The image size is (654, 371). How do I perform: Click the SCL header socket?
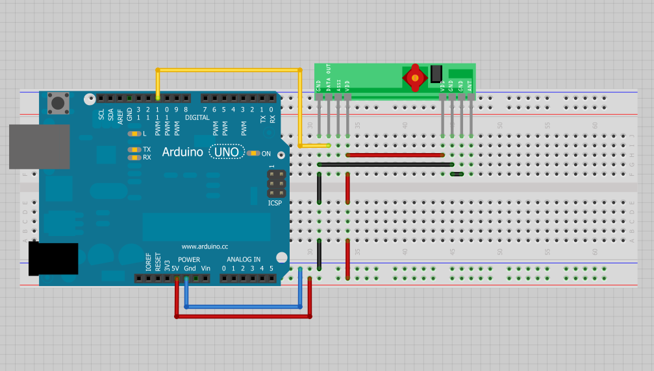point(101,99)
